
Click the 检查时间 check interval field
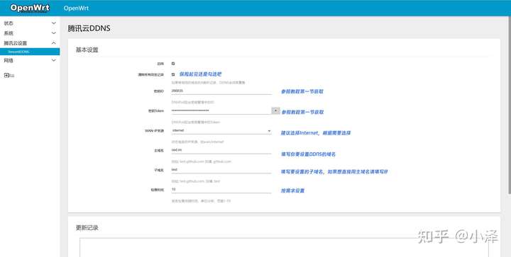click(x=221, y=190)
